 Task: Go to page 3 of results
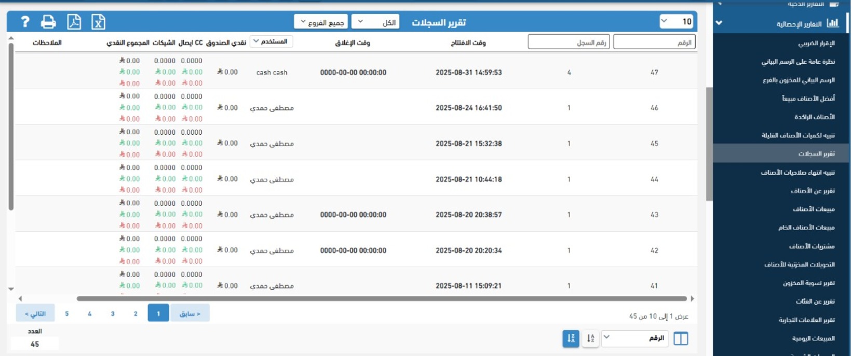113,314
